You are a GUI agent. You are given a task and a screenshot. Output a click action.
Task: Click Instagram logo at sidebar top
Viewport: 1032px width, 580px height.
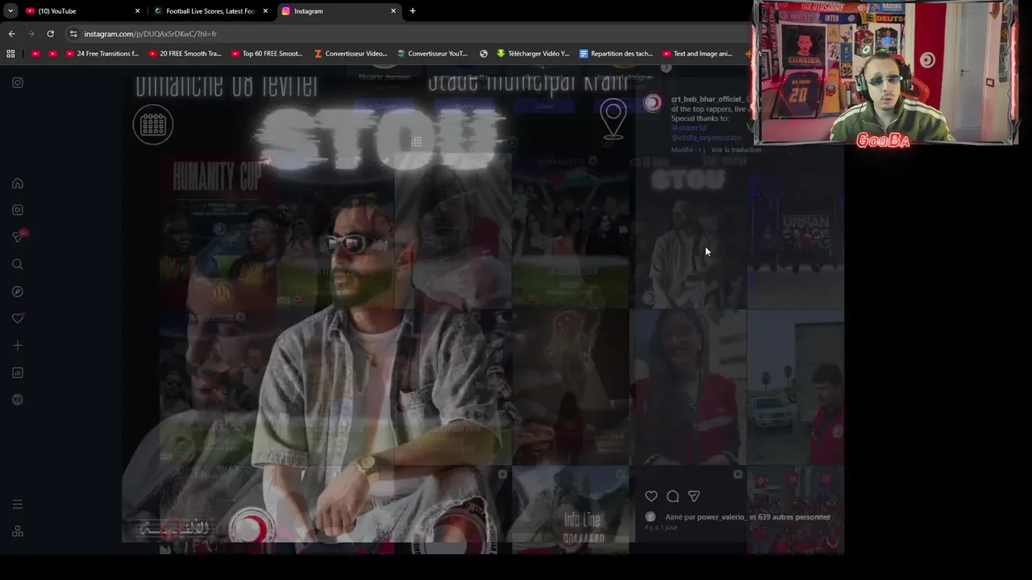[18, 82]
